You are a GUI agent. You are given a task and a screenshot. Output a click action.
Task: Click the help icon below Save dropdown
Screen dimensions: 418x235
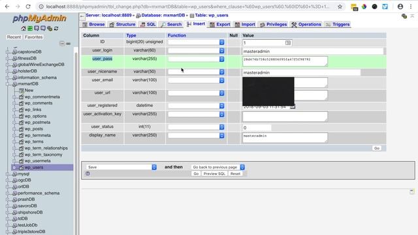pyautogui.click(x=88, y=174)
